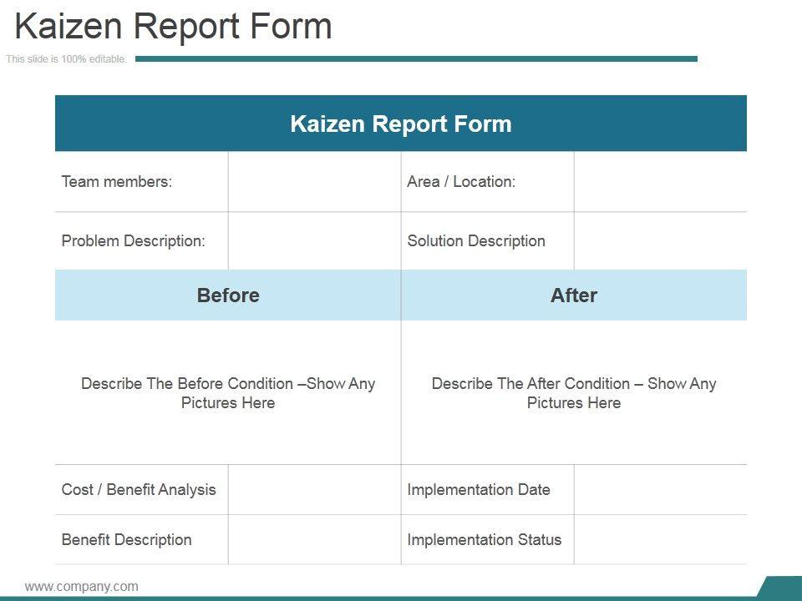Click the slide title Kaizen Report Form
Viewport: 802px width, 601px height.
(x=174, y=27)
